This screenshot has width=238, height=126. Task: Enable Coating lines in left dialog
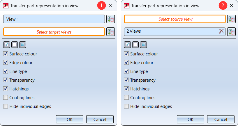pyautogui.click(x=6, y=98)
